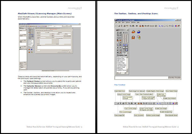Click open image file icon in labeled toolbar diagram
192x134 pixels.
118,103
